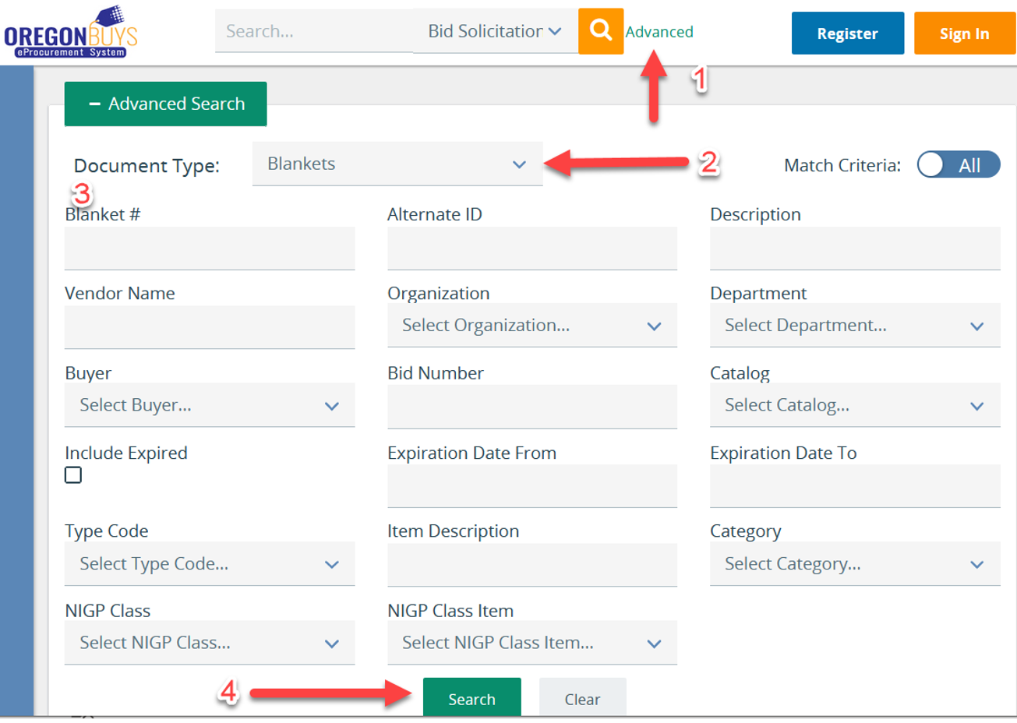Expand the Select Type Code dropdown

209,564
